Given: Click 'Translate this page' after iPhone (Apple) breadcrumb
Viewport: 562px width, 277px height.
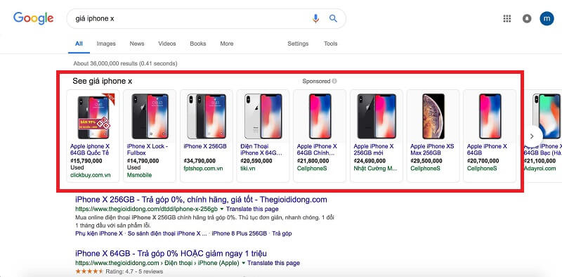Looking at the screenshot, I should click(273, 263).
